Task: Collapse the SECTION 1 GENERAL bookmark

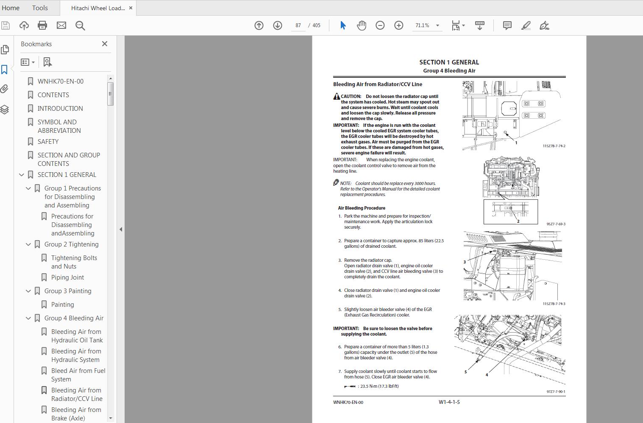Action: coord(21,174)
